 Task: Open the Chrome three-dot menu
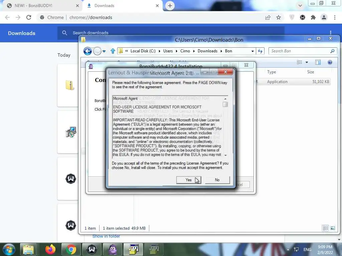(x=335, y=17)
